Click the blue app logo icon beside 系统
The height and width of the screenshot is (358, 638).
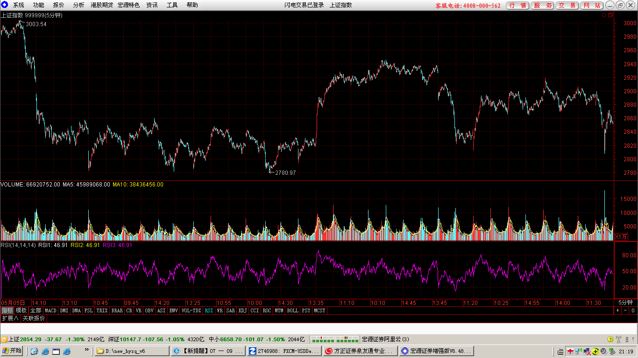(4, 5)
